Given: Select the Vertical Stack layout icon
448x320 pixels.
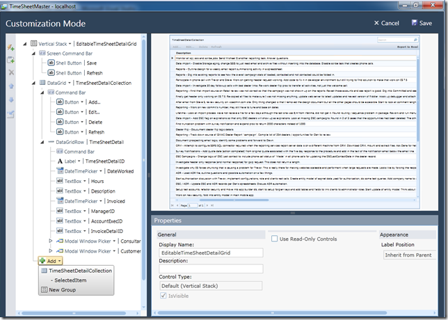Looking at the screenshot, I should point(33,43).
